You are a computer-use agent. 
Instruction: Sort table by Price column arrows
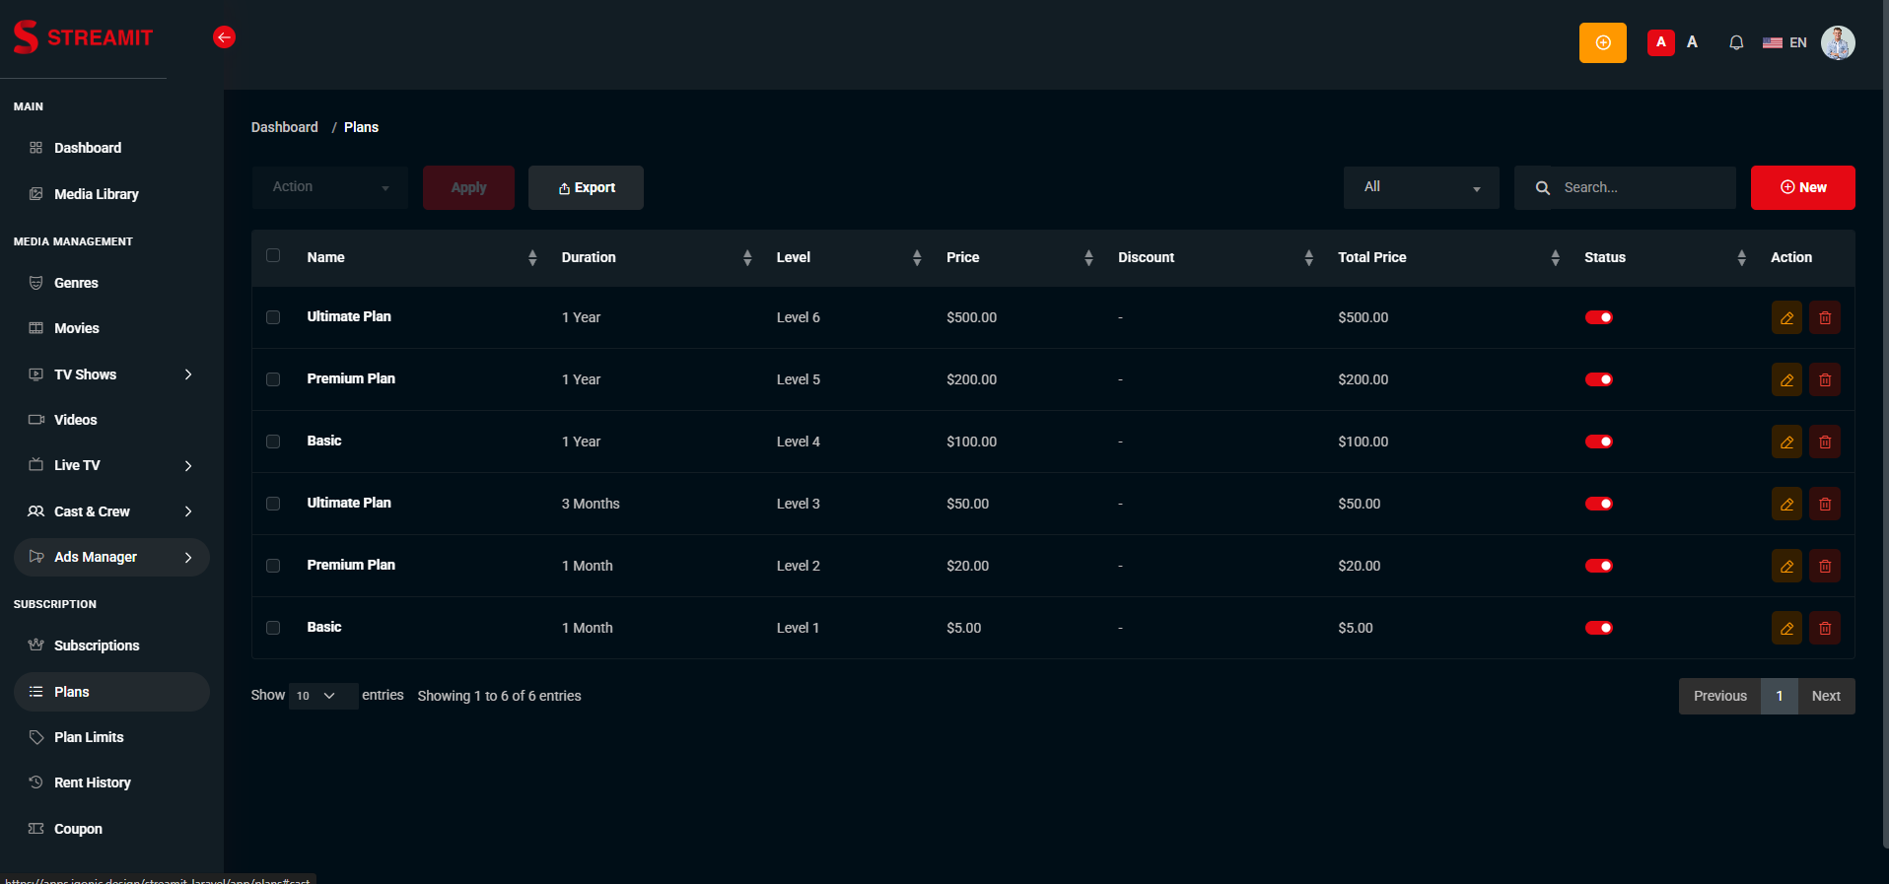tap(1088, 257)
